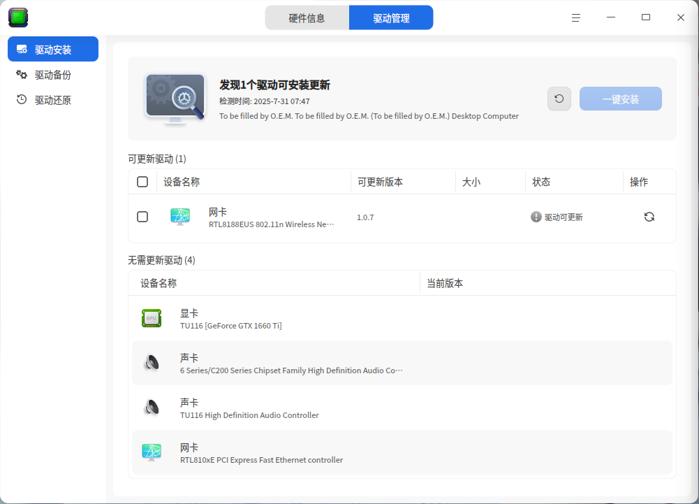
Task: Click the 驱动可更新 status text
Action: click(564, 217)
